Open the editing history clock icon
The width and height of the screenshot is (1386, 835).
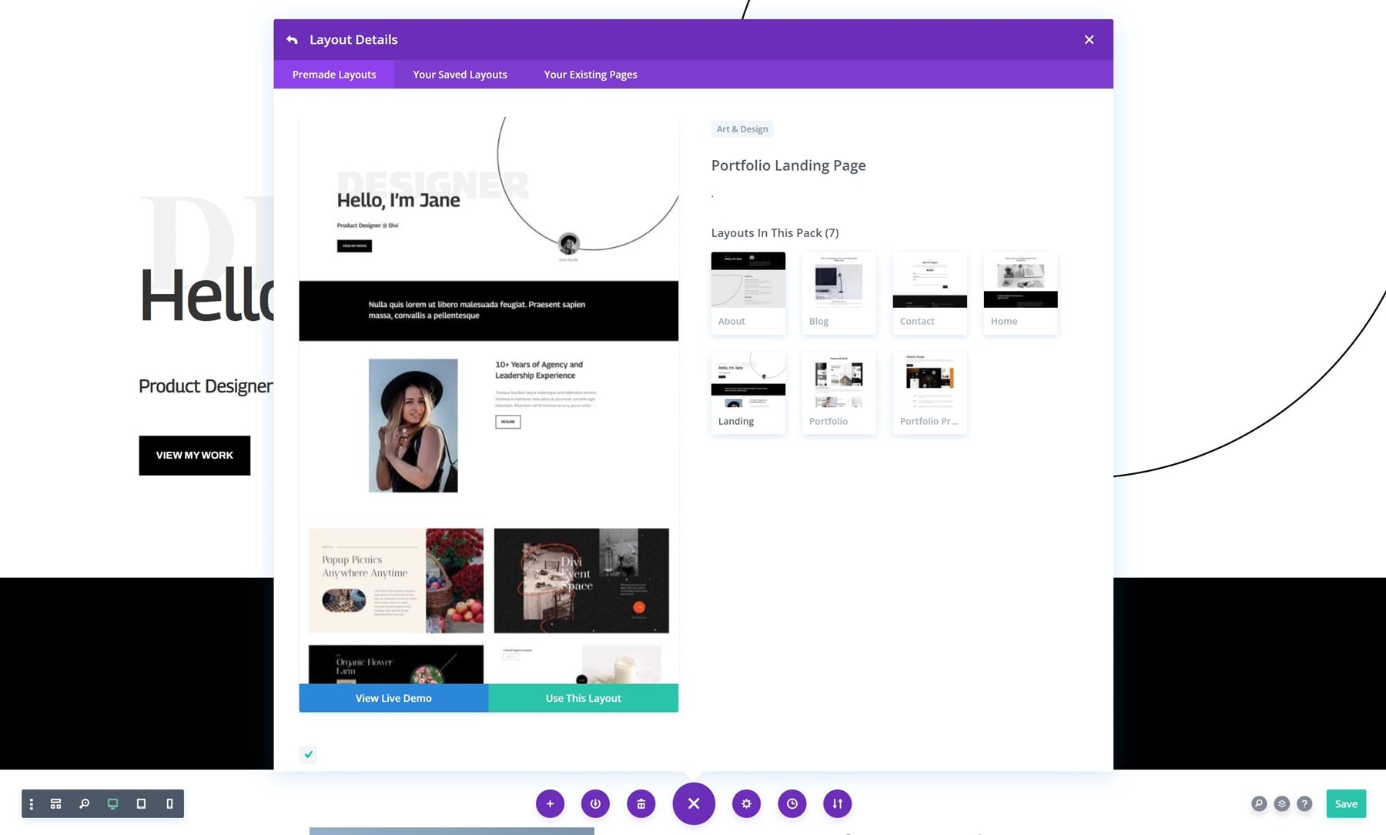point(792,803)
